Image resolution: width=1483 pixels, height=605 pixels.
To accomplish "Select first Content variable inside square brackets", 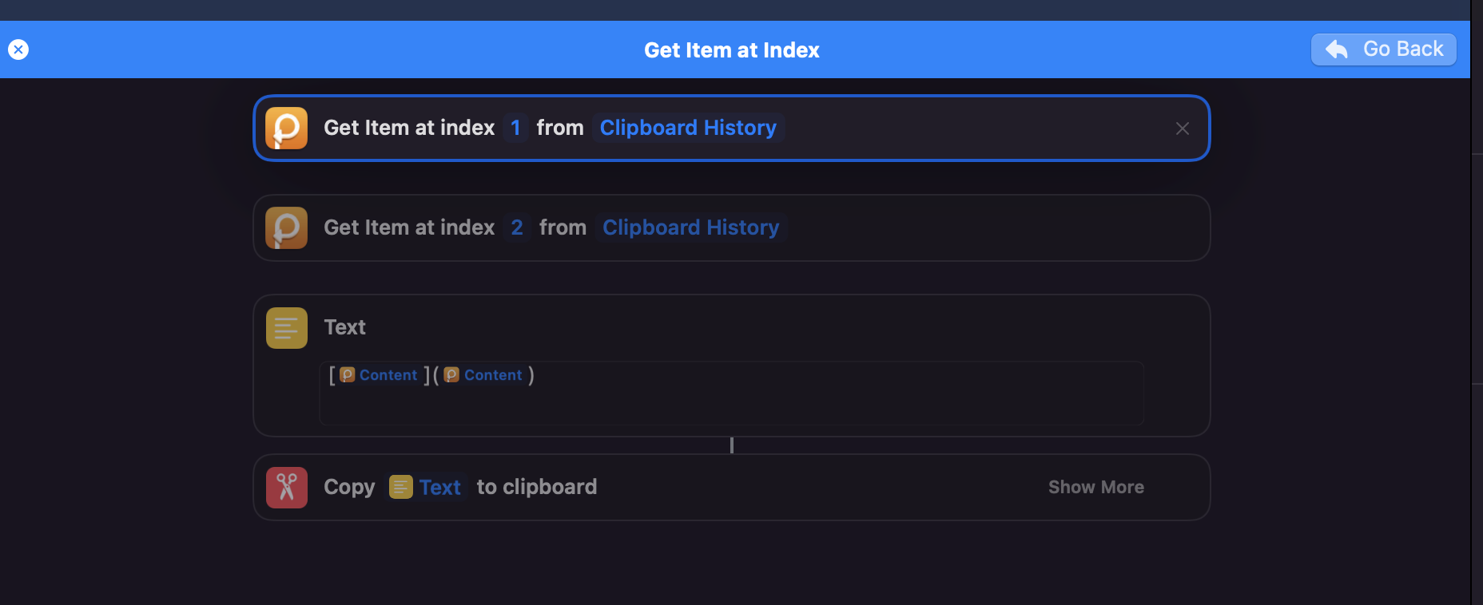I will pos(379,375).
